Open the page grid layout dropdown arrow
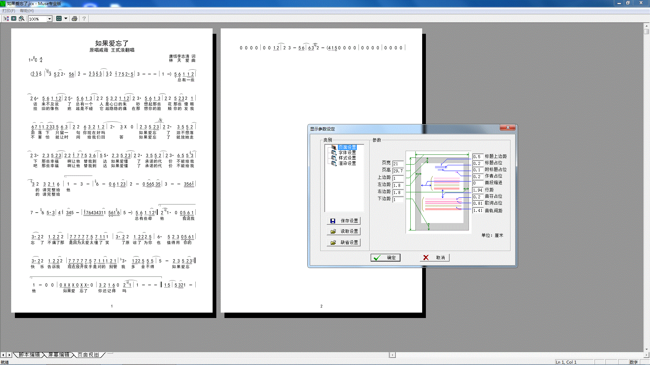650x365 pixels. [66, 19]
